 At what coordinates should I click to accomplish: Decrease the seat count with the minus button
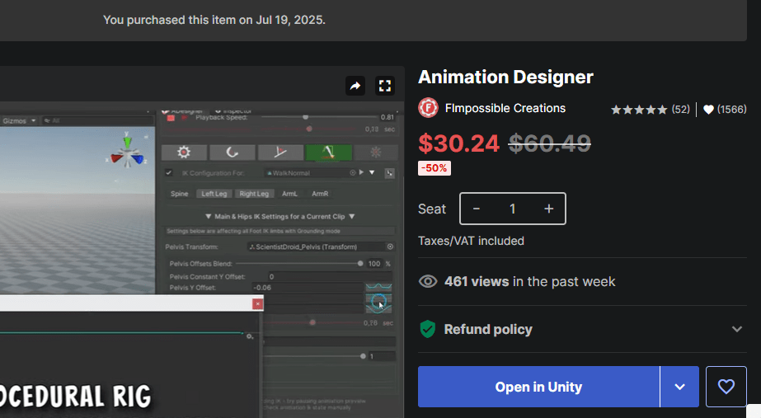[477, 209]
